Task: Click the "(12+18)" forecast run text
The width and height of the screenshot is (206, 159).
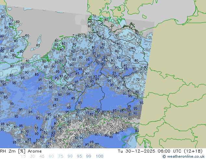Action: (x=193, y=151)
